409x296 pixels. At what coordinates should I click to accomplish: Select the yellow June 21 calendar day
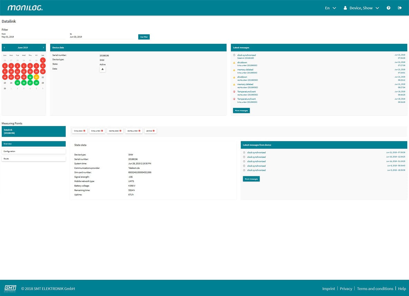click(x=36, y=77)
